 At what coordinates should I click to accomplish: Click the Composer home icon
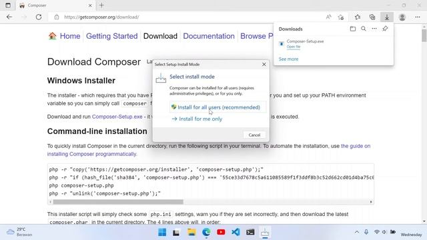coord(52,35)
